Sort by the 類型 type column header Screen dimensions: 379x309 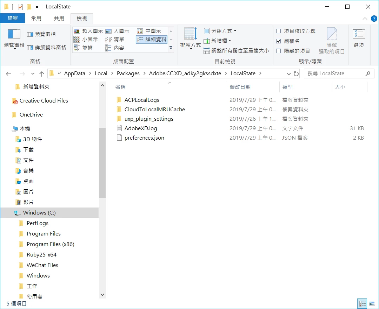(x=306, y=87)
